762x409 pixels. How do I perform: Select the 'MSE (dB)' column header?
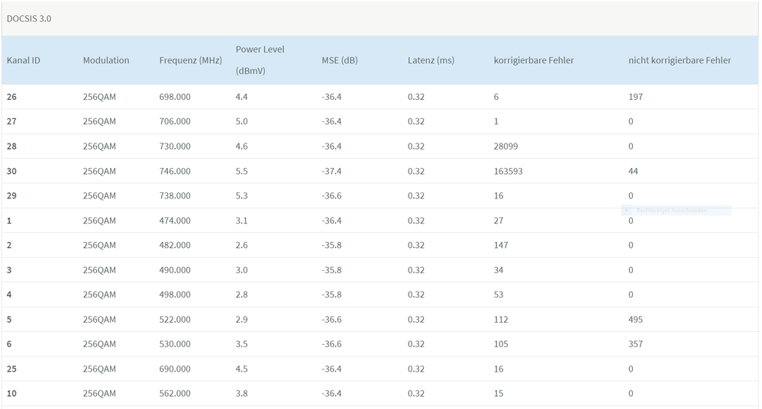coord(339,60)
